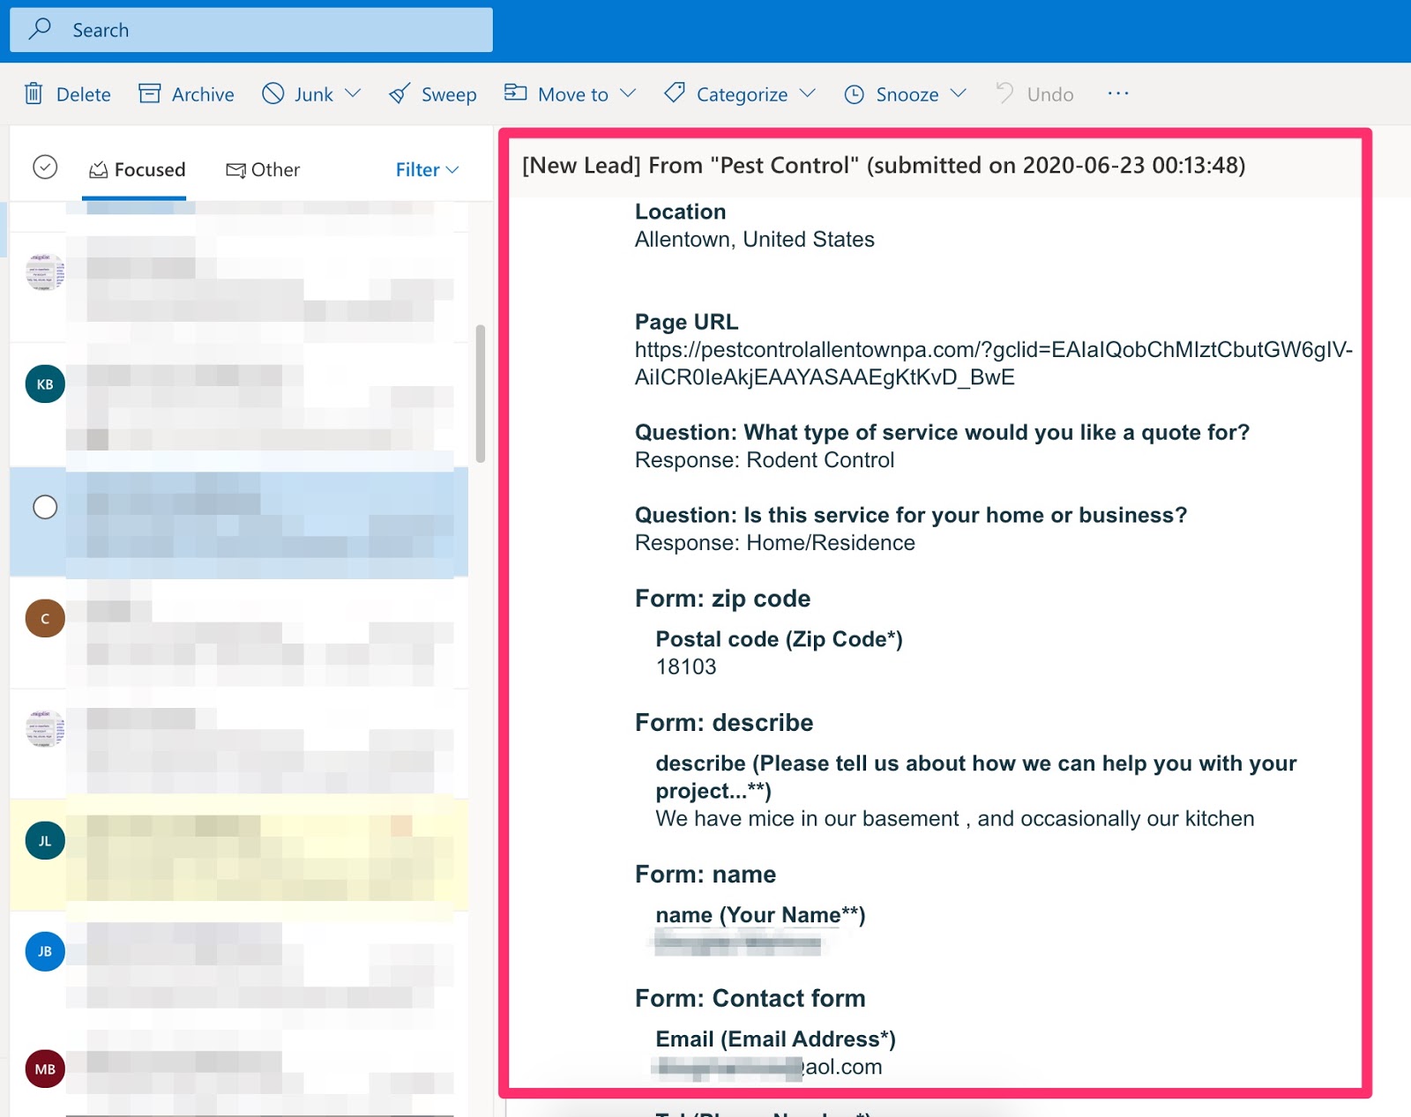The height and width of the screenshot is (1117, 1411).
Task: Open the Filter dropdown
Action: point(427,169)
